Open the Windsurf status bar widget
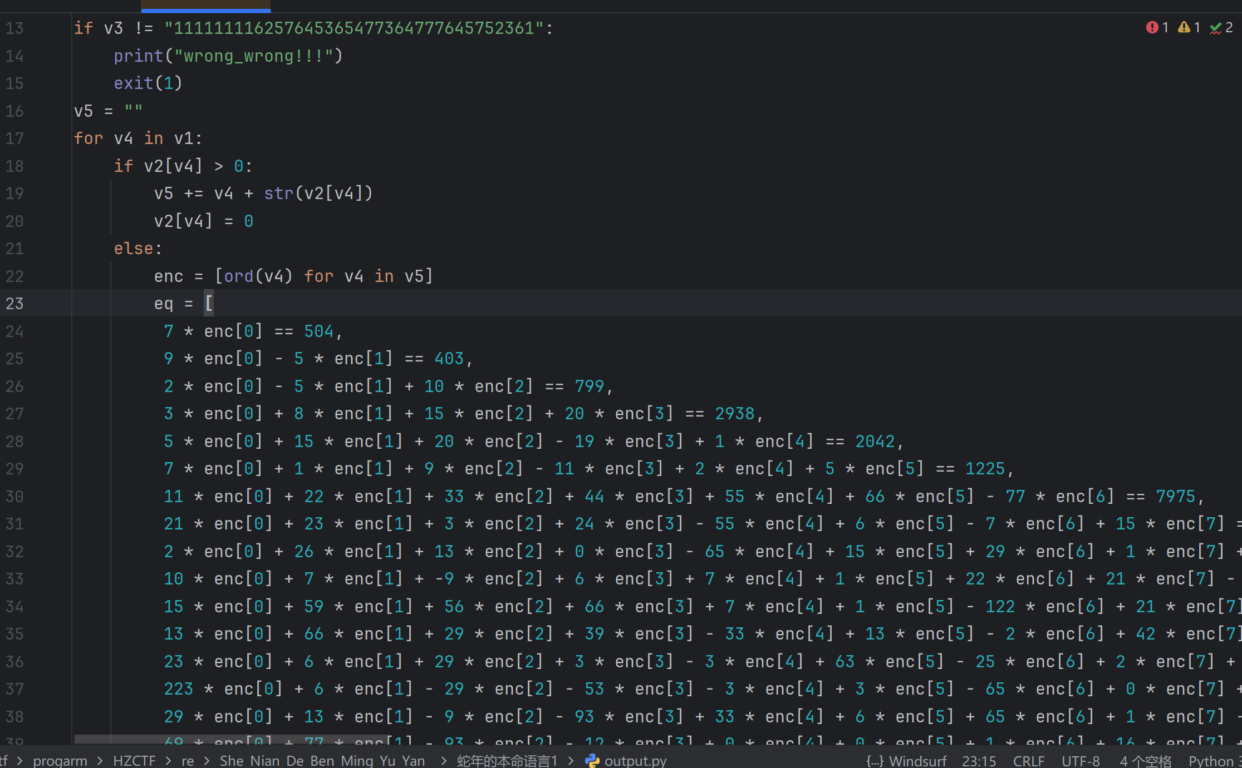 (x=907, y=760)
